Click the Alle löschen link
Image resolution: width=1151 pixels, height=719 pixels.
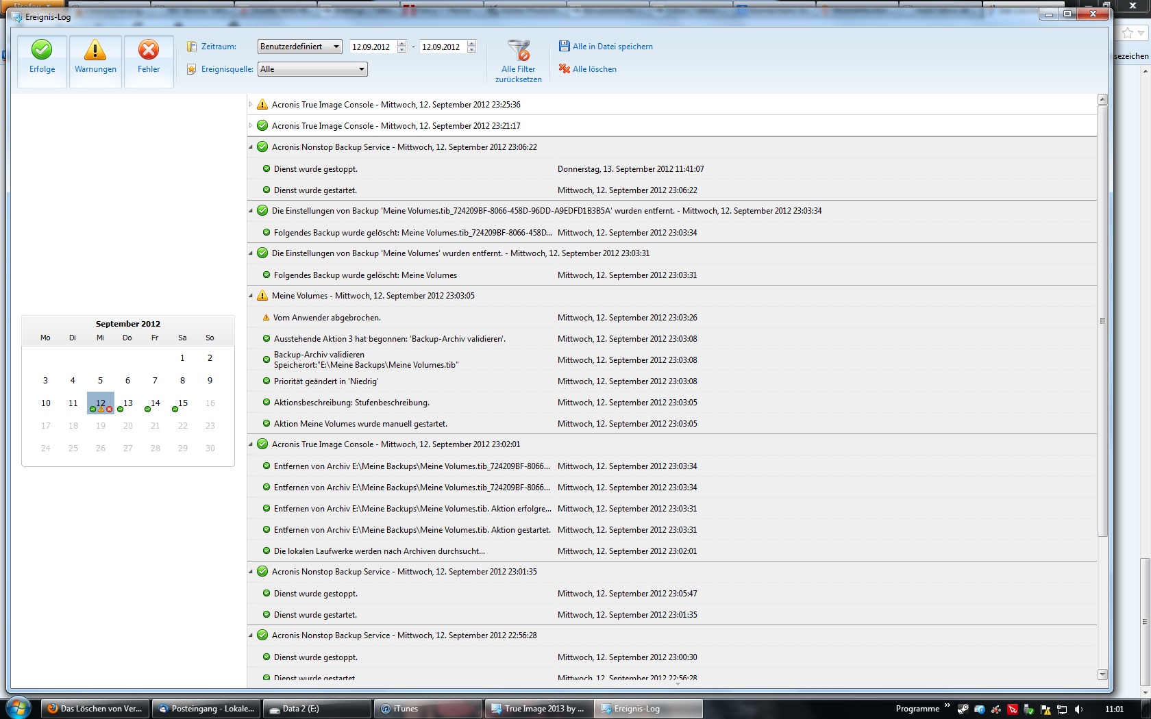[595, 69]
